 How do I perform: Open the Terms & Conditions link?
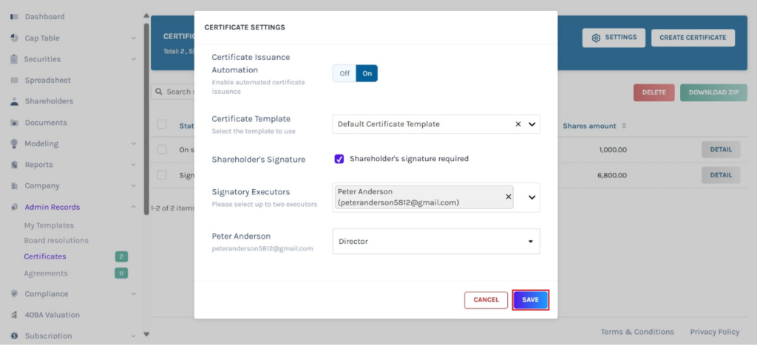(637, 332)
